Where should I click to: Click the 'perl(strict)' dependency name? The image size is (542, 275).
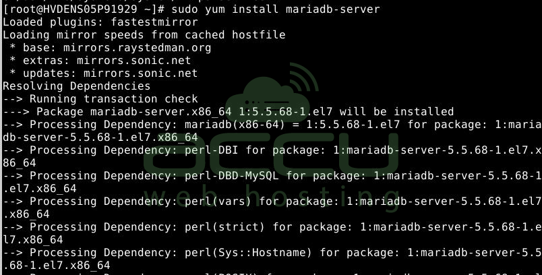click(x=224, y=226)
